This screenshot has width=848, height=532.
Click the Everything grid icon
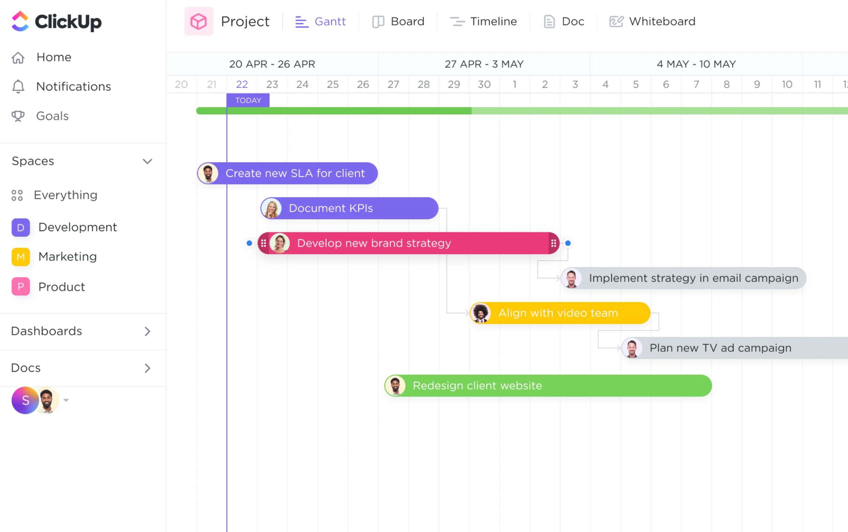(17, 195)
